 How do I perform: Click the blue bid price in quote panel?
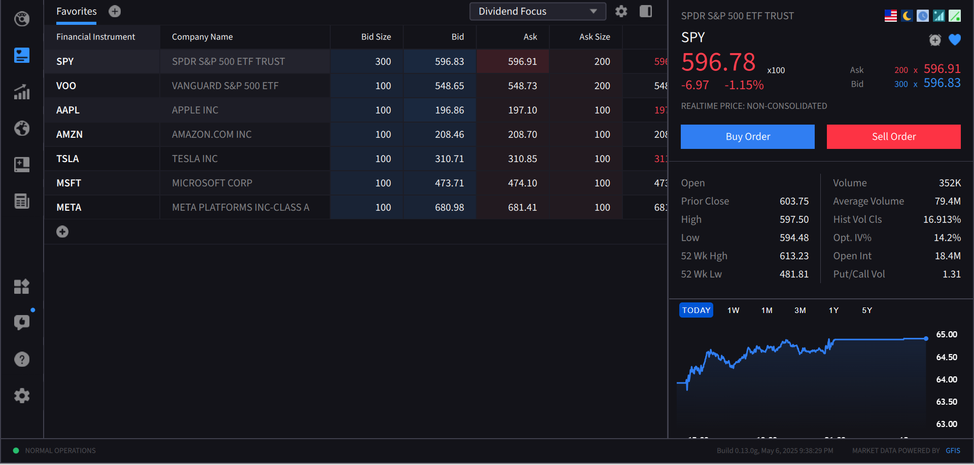pos(942,83)
